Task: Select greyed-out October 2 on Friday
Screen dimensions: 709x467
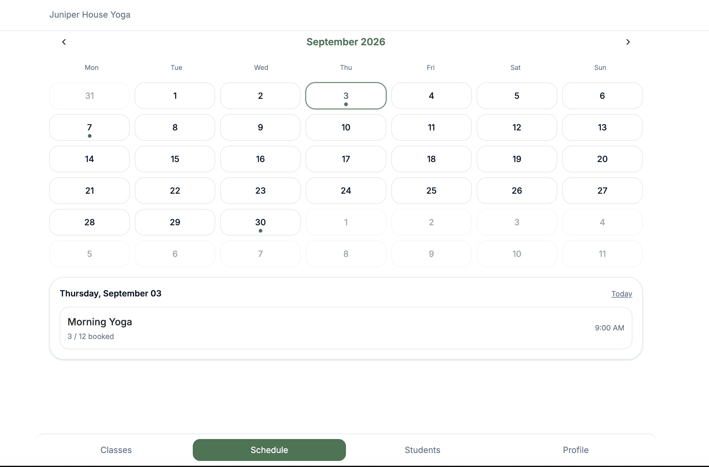Action: [431, 222]
